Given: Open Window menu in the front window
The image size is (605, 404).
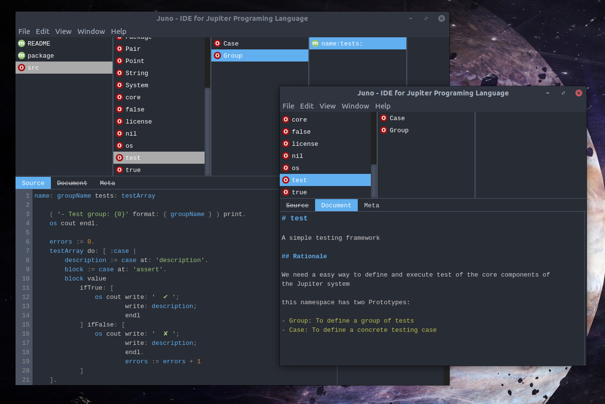Looking at the screenshot, I should (355, 106).
